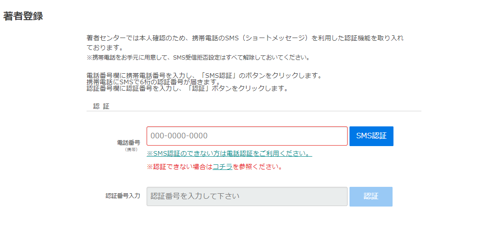The image size is (486, 245).
Task: Open the 電話認証 alternative verification link
Action: tap(229, 153)
